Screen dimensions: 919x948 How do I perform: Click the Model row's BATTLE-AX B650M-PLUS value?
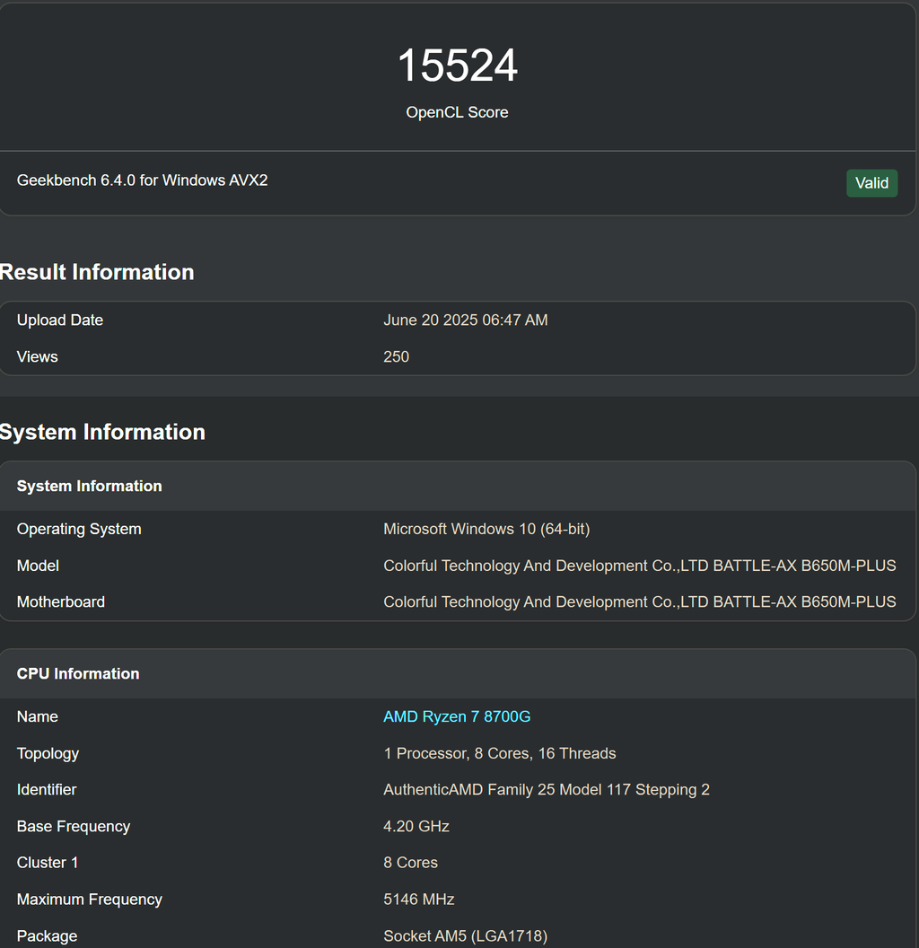click(639, 566)
